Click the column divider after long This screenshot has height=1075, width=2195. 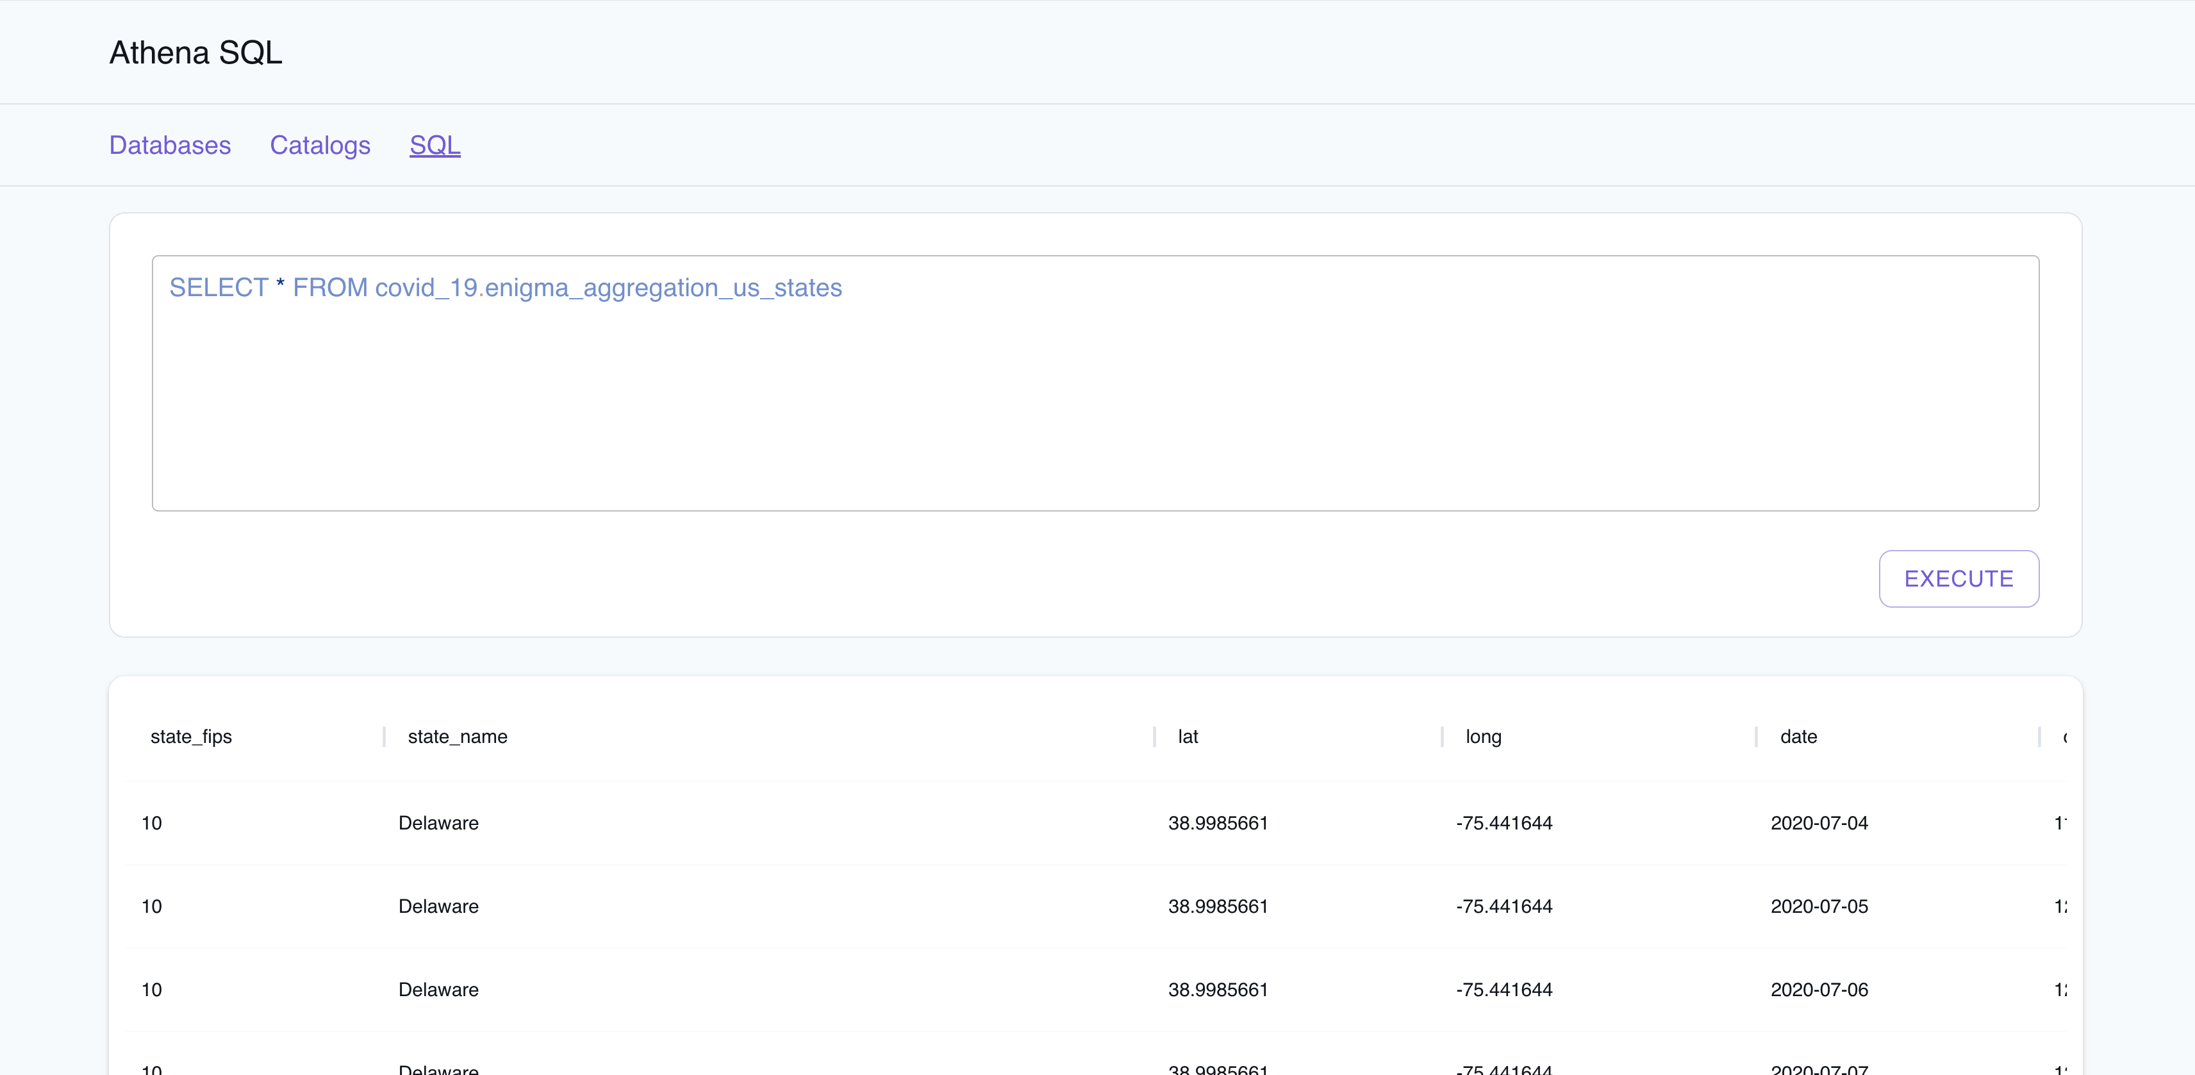1756,737
